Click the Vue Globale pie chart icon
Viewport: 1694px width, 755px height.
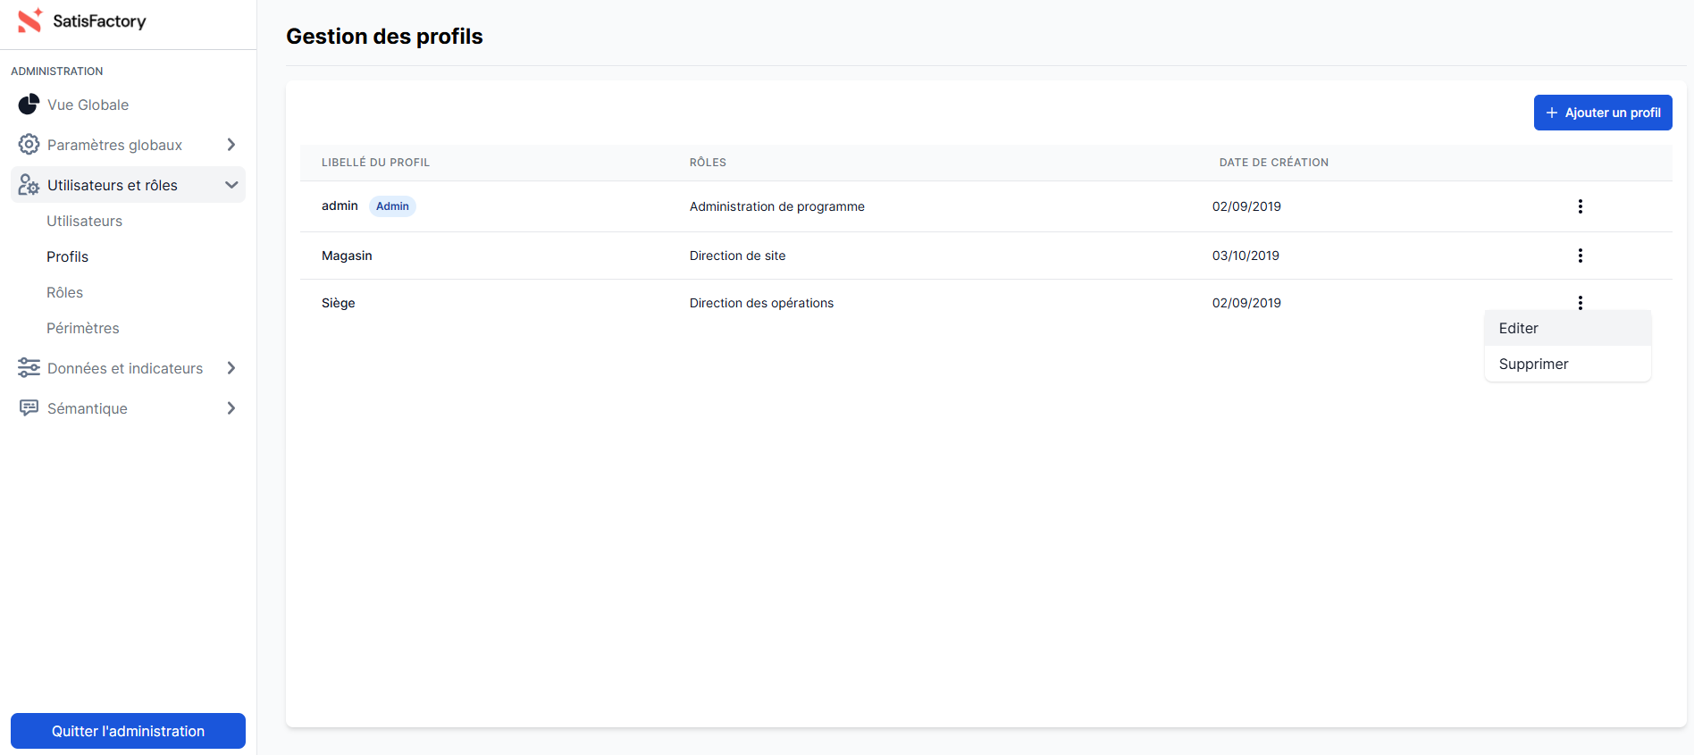pos(29,105)
